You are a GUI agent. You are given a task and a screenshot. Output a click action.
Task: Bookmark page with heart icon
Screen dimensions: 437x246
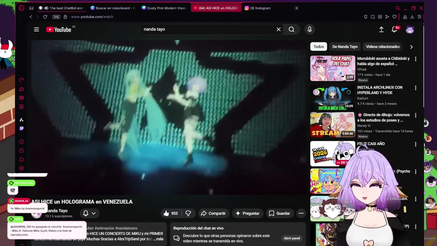pos(394,17)
